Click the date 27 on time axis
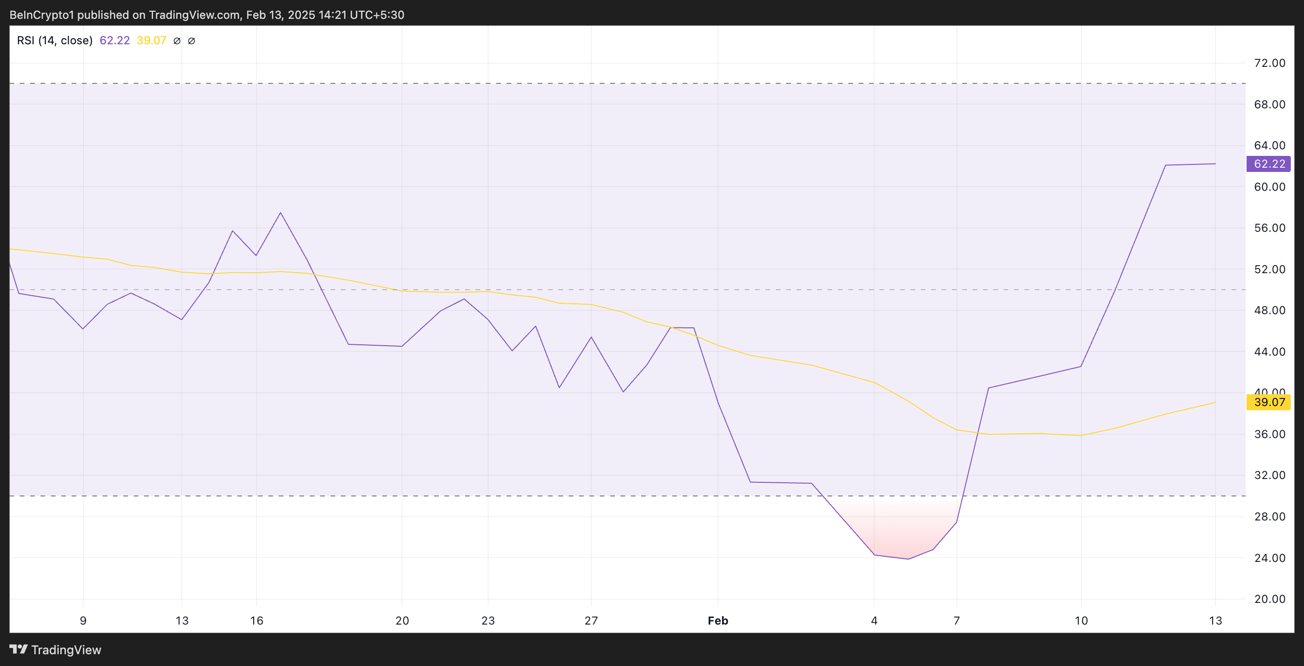This screenshot has width=1304, height=666. tap(591, 620)
